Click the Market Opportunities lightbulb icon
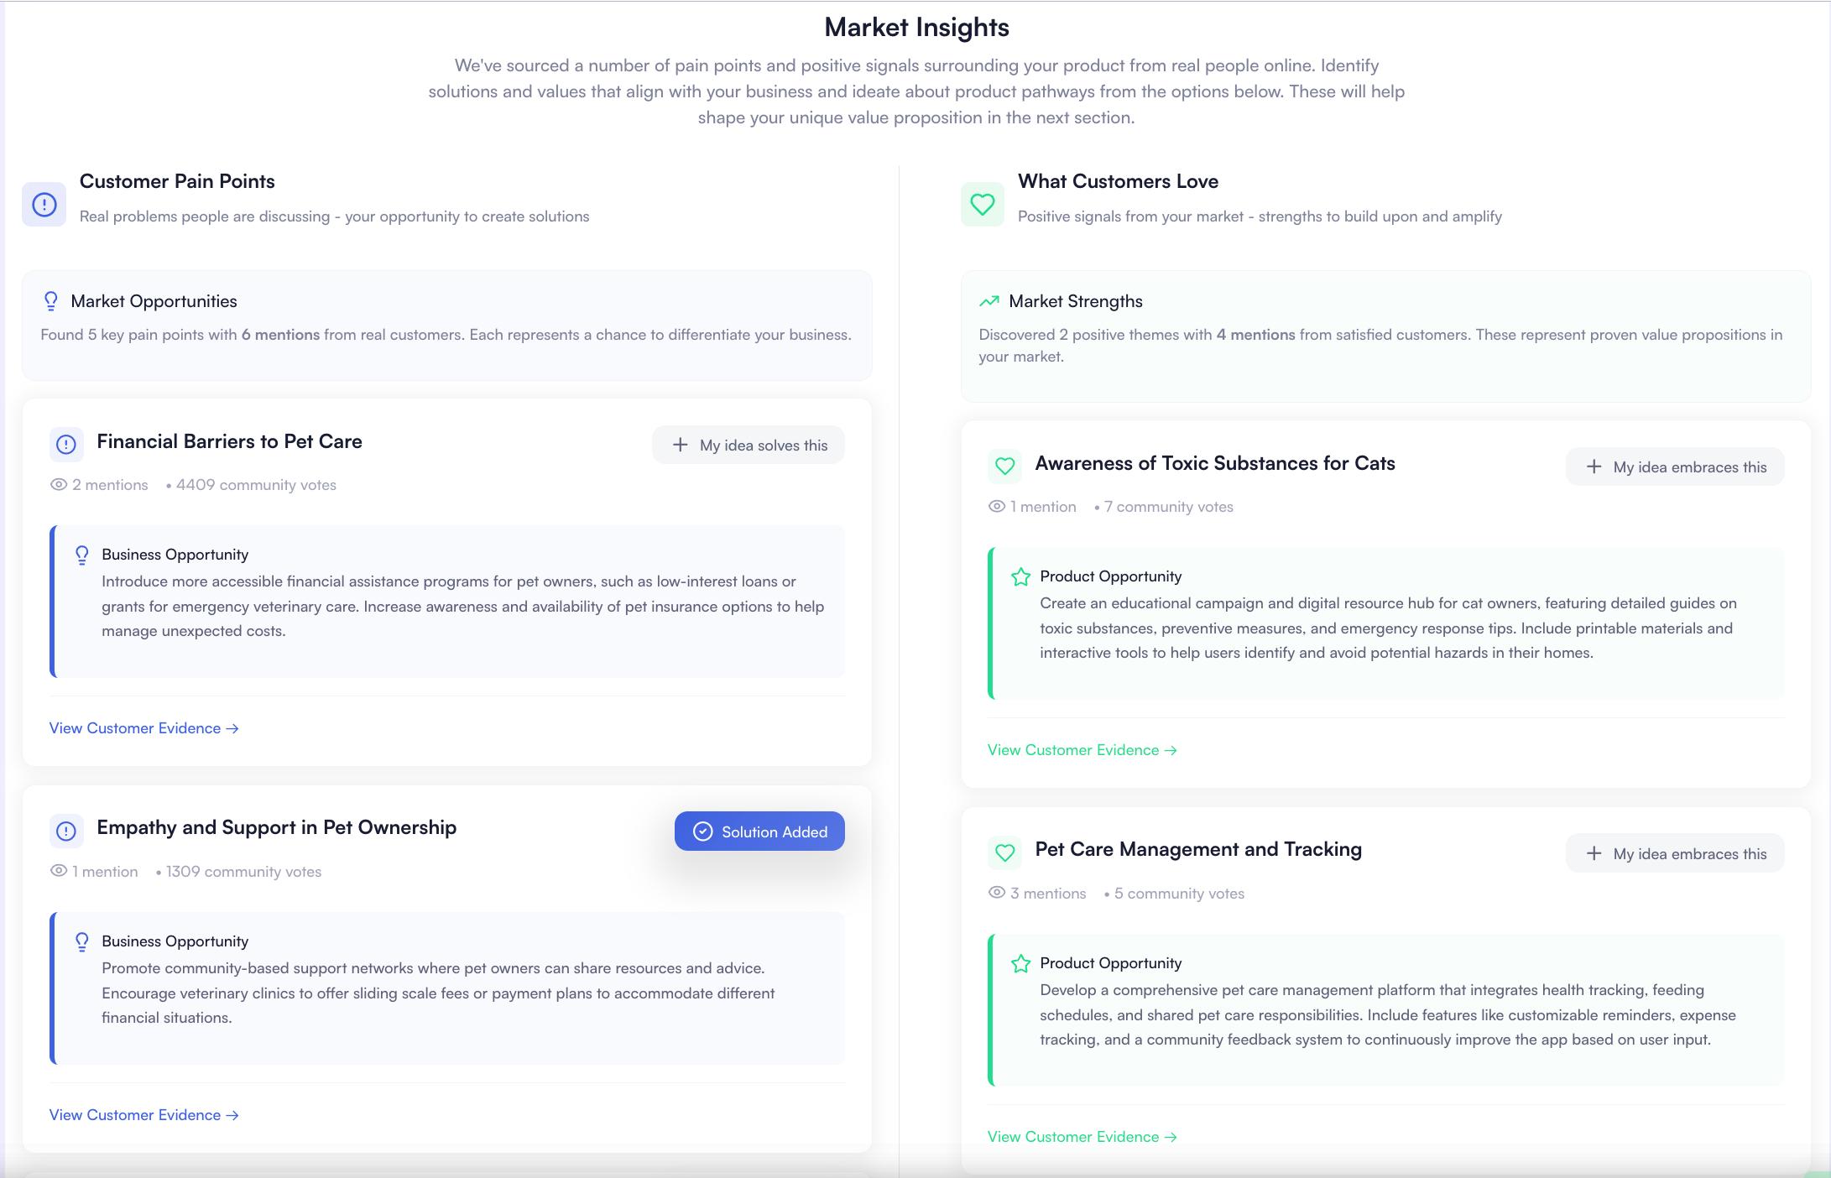The image size is (1831, 1178). [51, 301]
